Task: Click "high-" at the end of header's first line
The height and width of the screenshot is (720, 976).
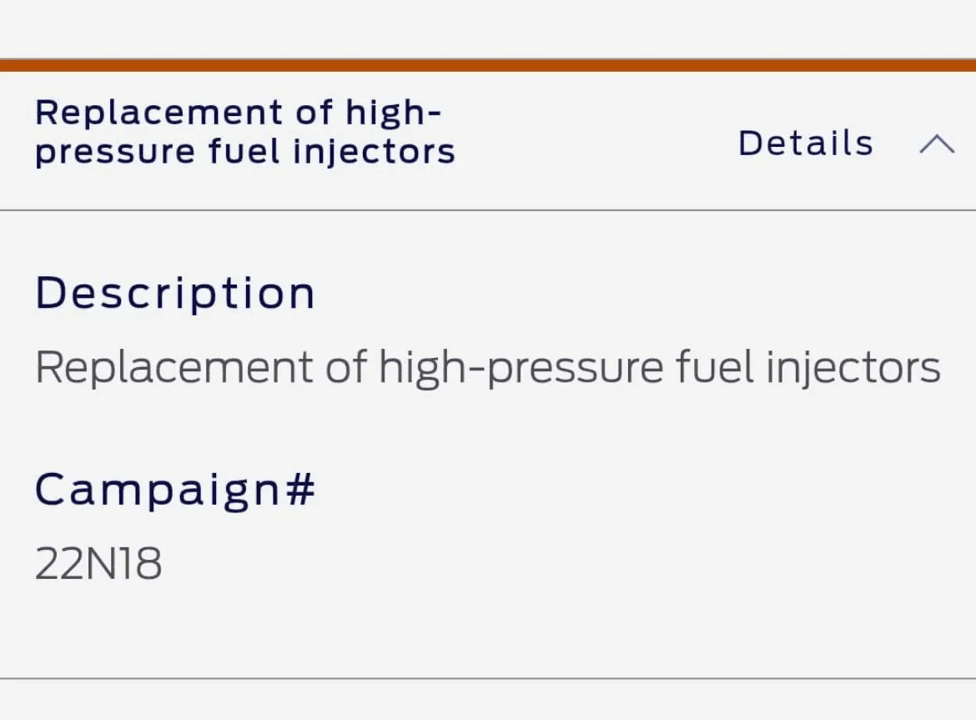Action: pos(393,113)
